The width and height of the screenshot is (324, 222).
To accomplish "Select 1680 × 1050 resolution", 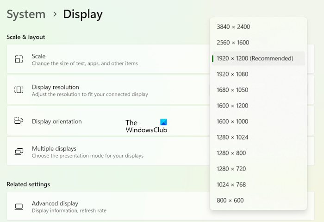I will coord(232,90).
